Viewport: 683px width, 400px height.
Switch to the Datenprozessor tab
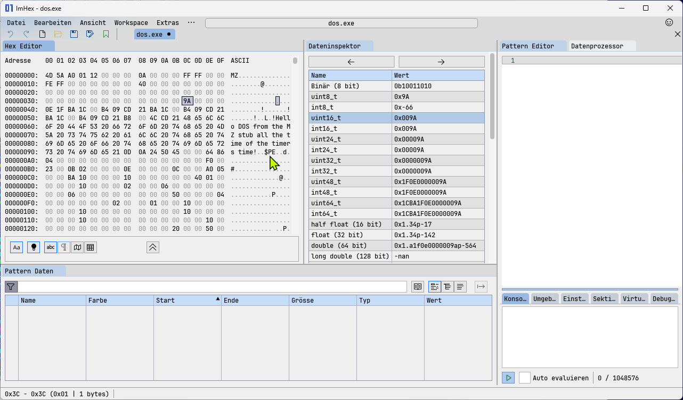click(597, 46)
